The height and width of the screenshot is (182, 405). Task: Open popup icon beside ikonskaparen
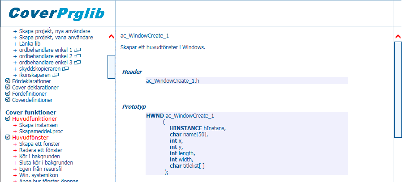point(56,75)
